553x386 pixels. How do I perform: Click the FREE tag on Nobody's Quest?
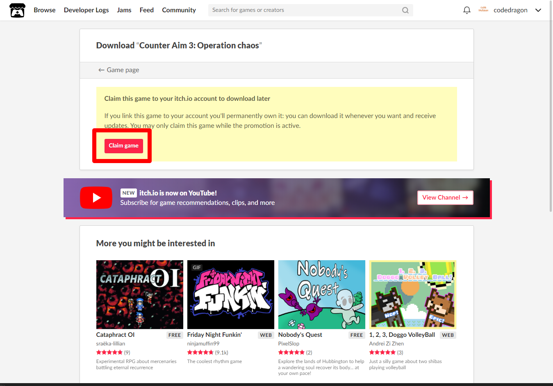(x=357, y=335)
